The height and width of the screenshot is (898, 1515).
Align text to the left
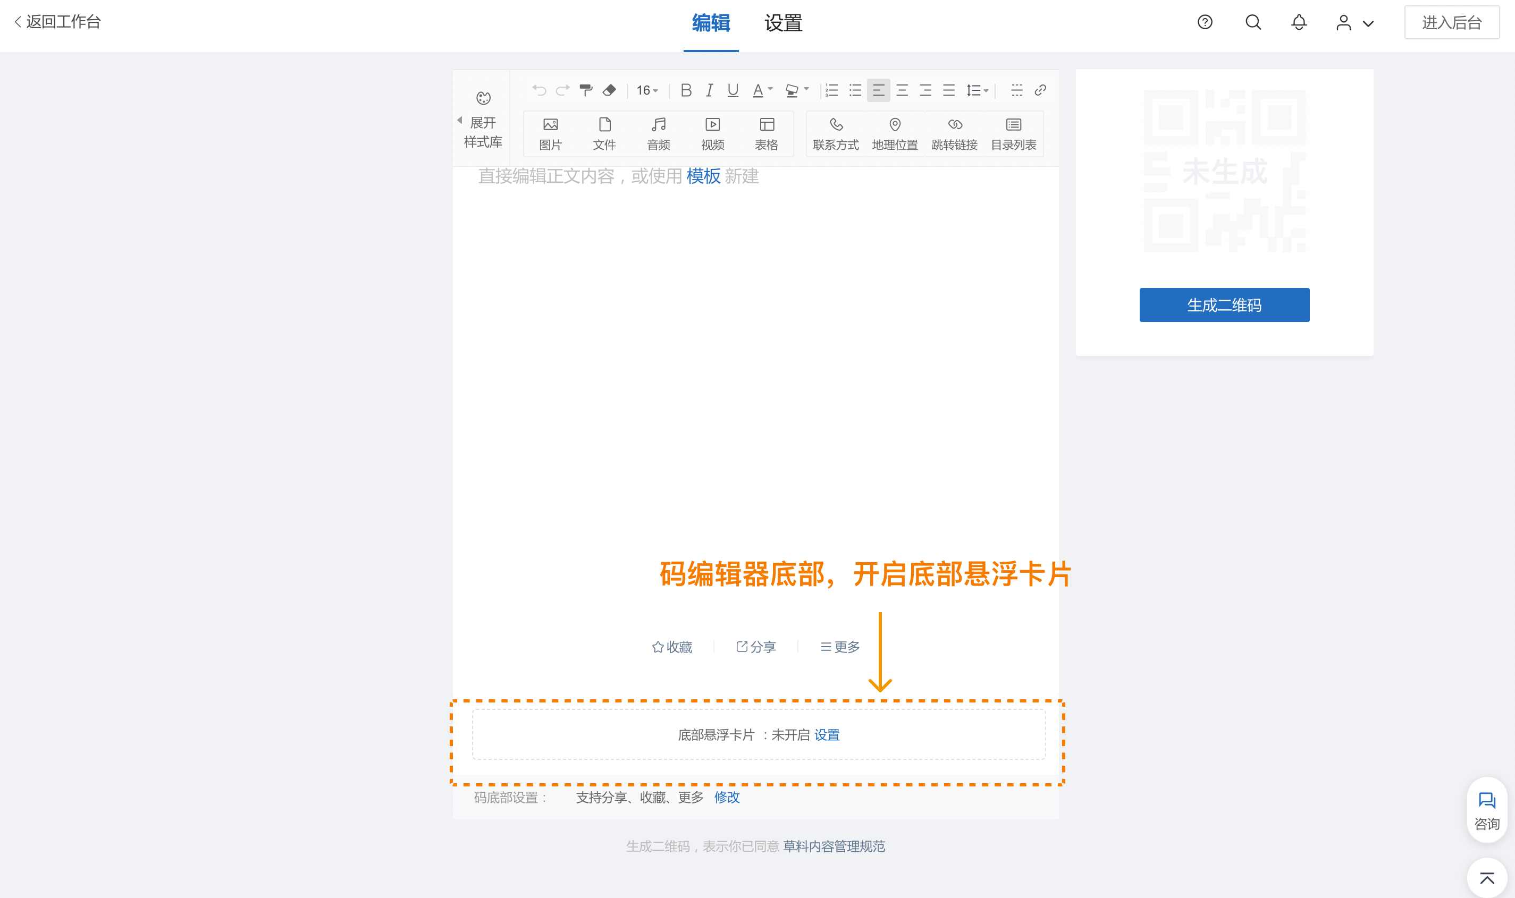click(x=878, y=90)
